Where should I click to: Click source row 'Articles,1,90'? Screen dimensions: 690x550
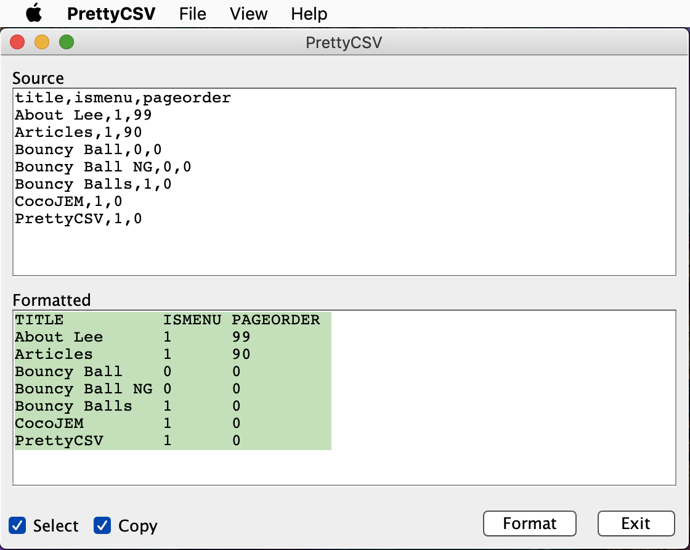[x=78, y=132]
